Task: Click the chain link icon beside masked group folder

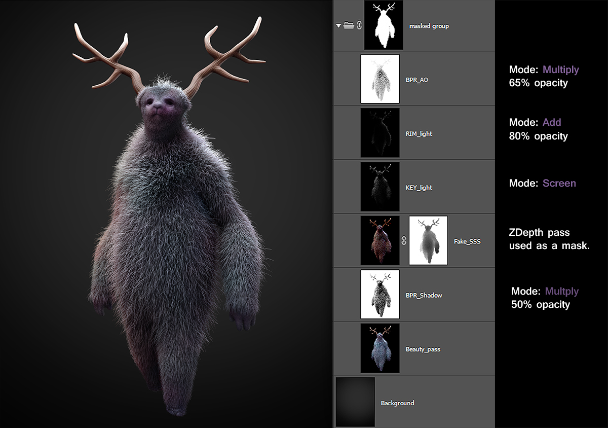Action: [359, 26]
